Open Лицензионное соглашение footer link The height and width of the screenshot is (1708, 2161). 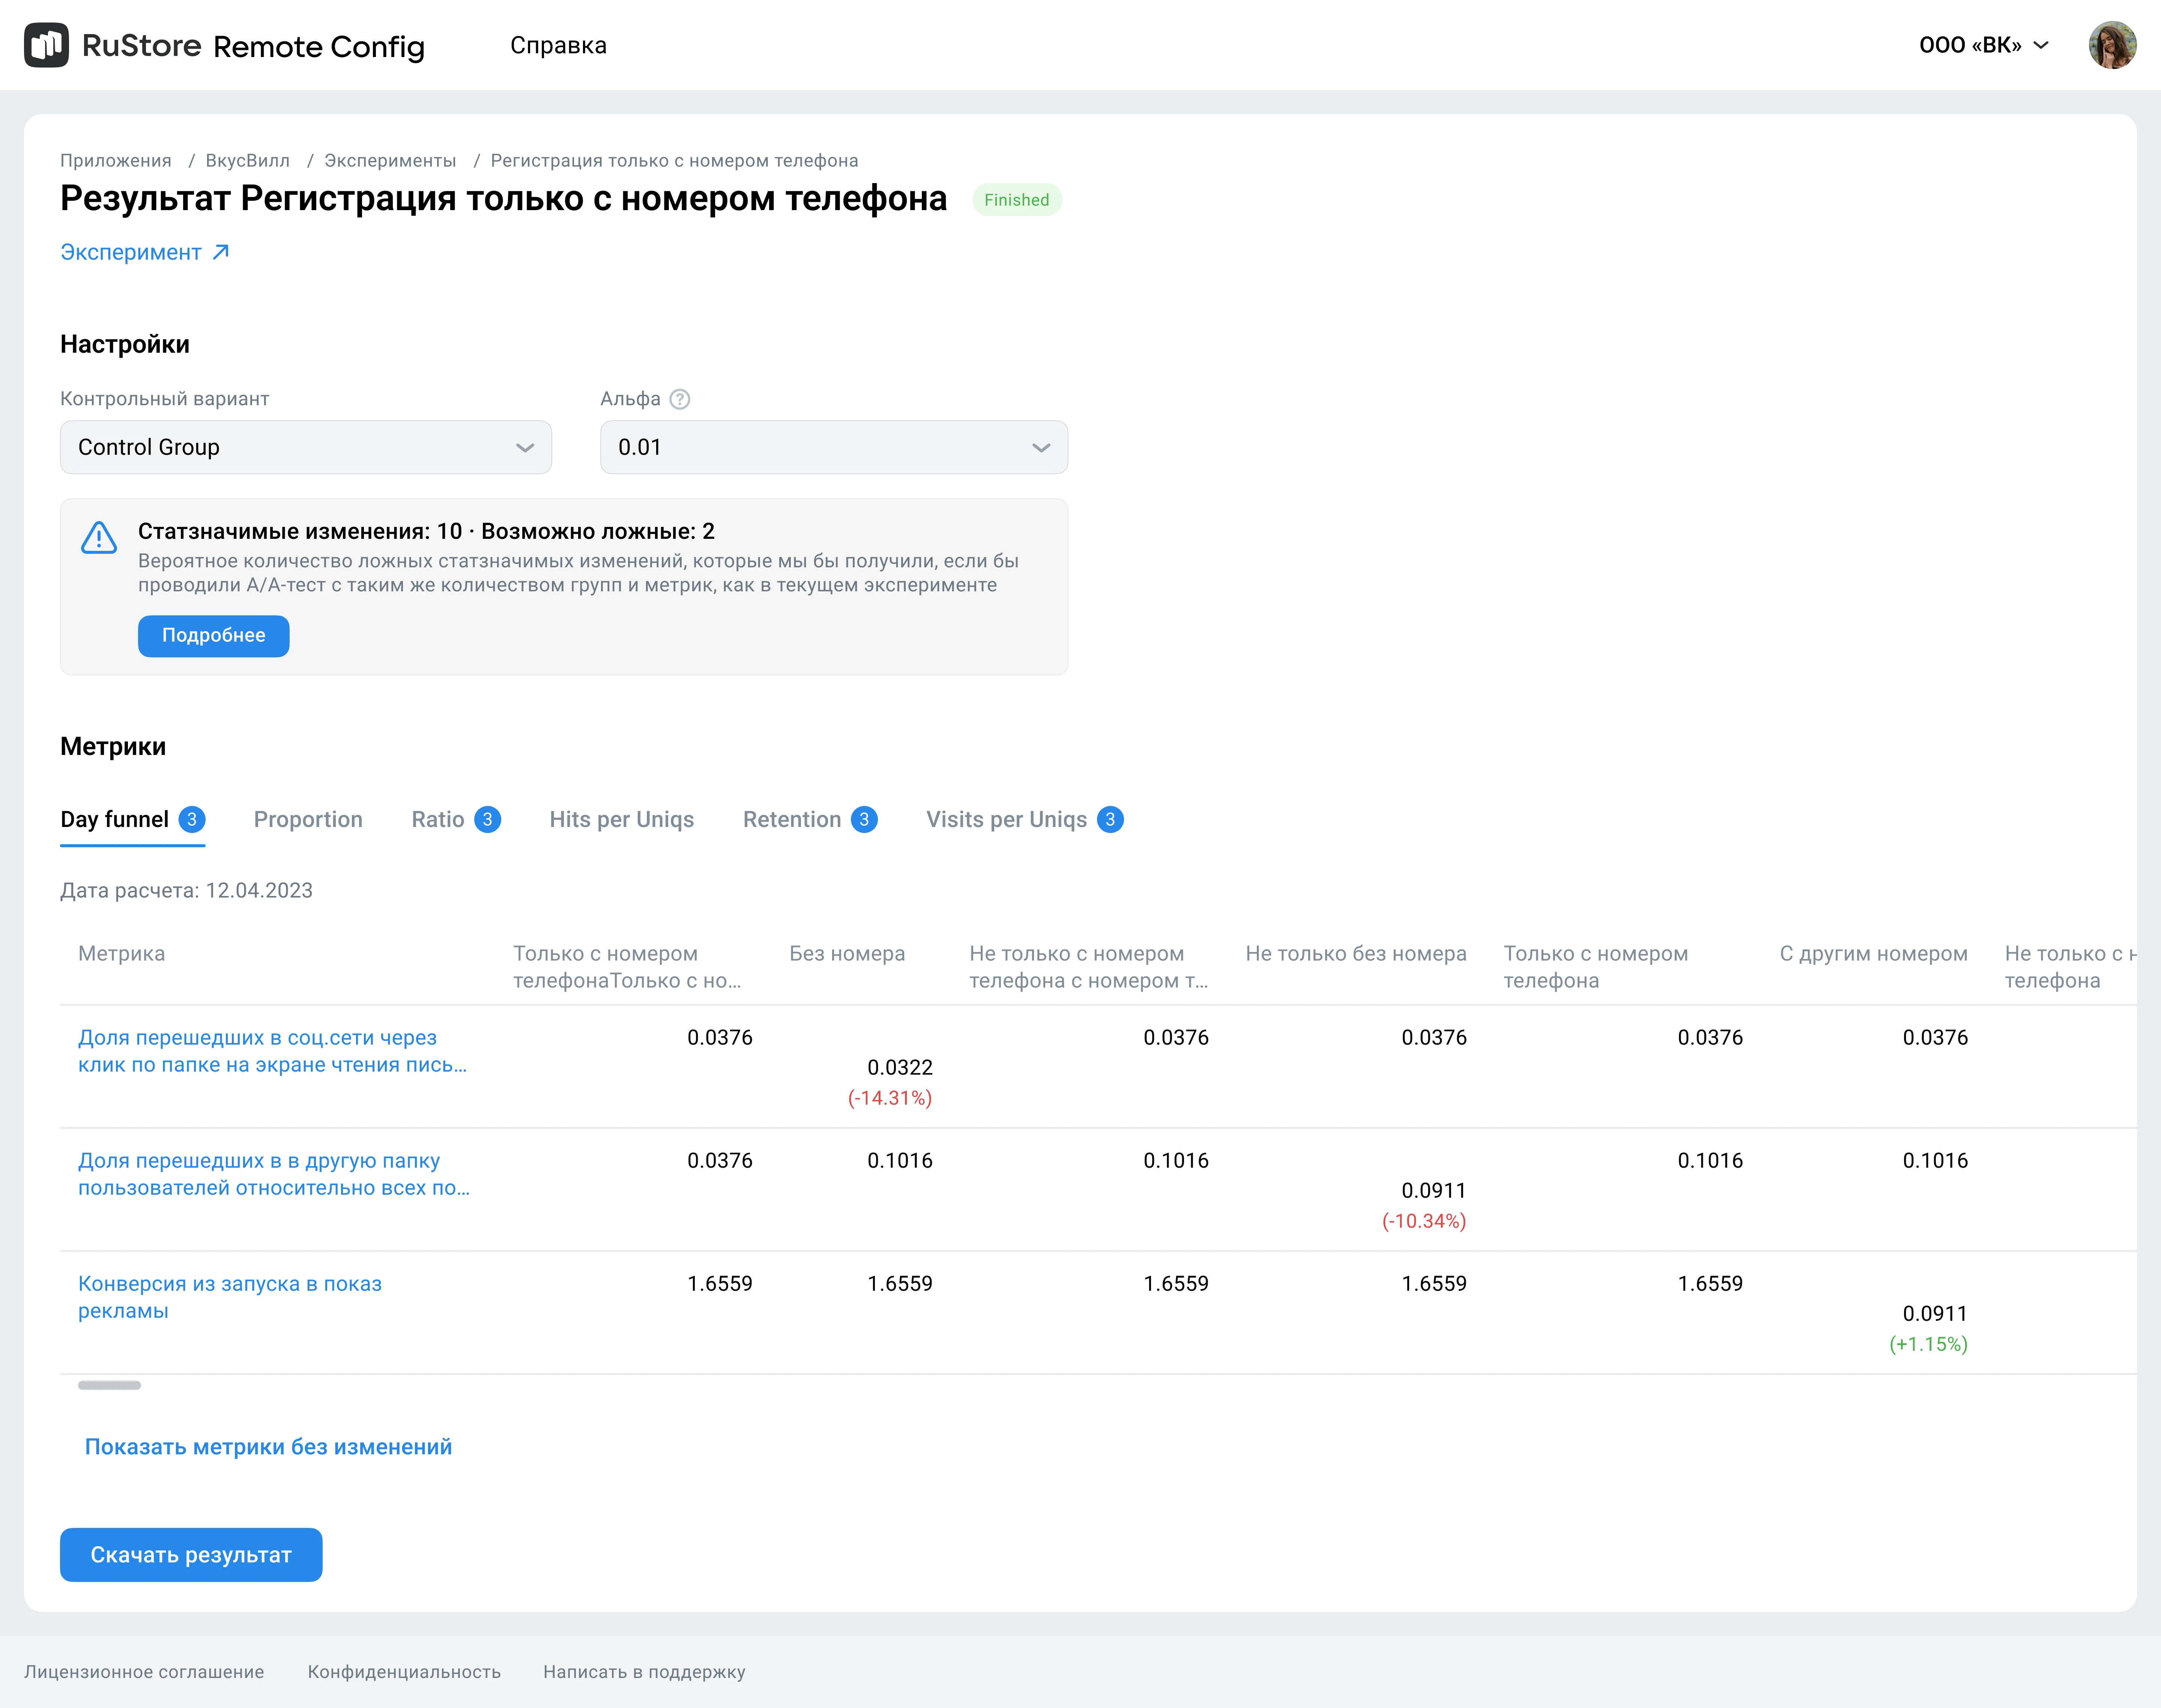point(144,1672)
